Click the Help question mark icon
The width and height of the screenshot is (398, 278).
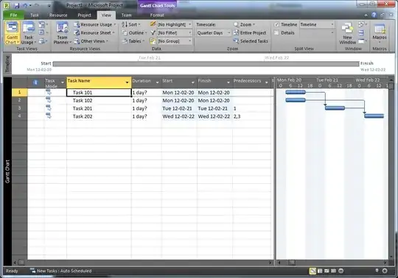374,15
